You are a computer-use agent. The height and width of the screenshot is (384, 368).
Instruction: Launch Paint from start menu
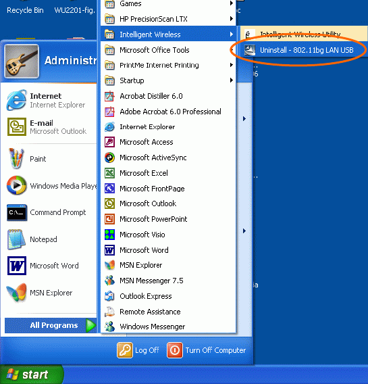tap(49, 159)
